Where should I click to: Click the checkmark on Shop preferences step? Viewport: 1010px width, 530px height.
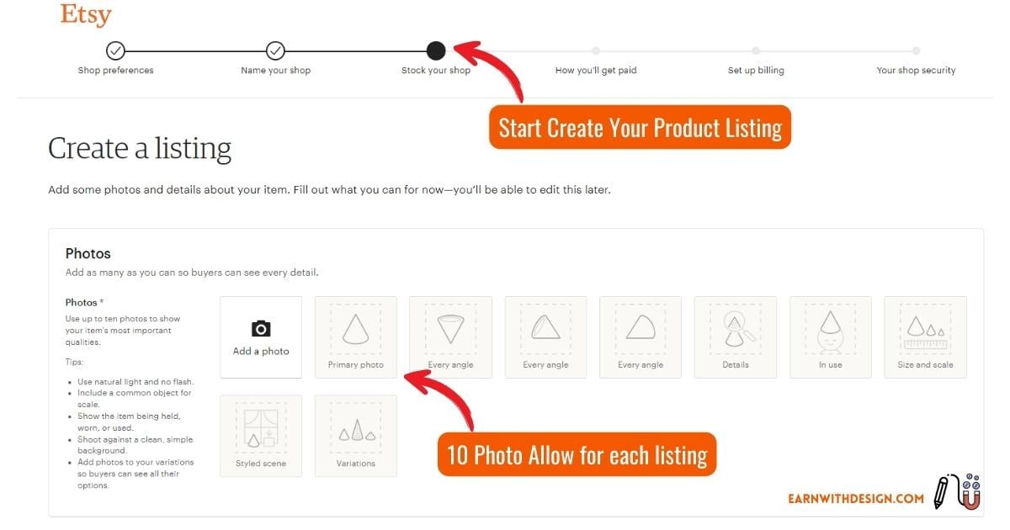tap(115, 50)
